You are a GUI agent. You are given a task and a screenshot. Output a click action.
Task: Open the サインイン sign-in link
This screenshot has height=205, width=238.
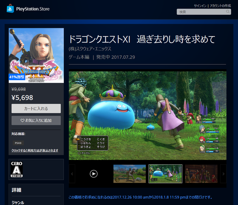(x=200, y=6)
